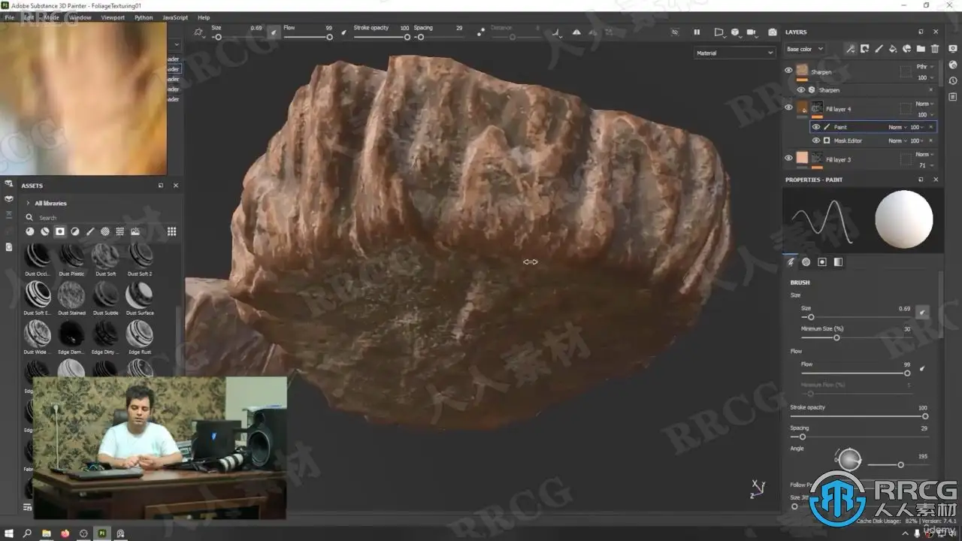Add a fill layer using the bucket icon
This screenshot has height=541, width=962.
coord(893,49)
